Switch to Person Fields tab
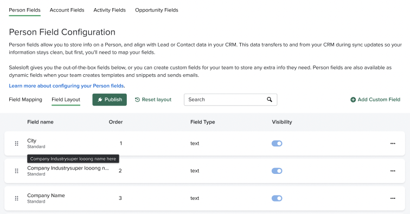Image resolution: width=410 pixels, height=214 pixels. (x=24, y=10)
